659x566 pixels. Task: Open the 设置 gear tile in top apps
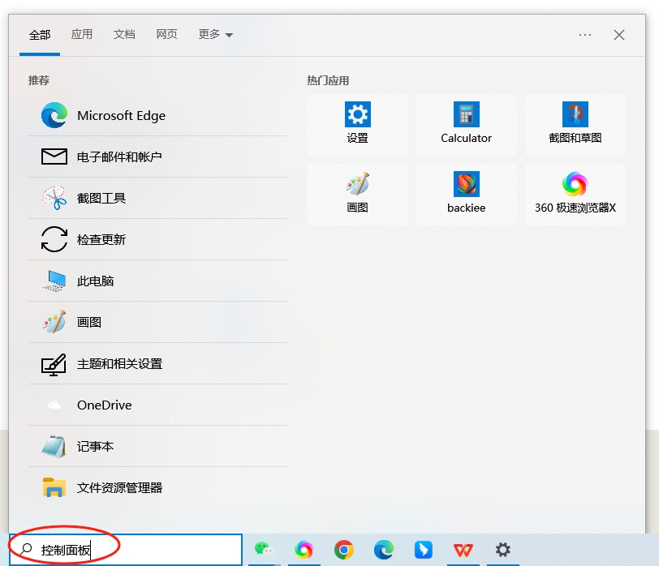click(x=357, y=125)
